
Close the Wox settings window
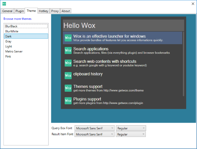(193, 4)
